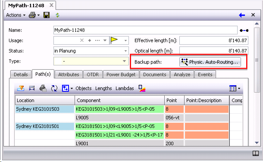This screenshot has width=263, height=162.
Task: Click the Point column header
Action: tap(174, 100)
